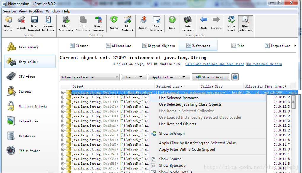Choose Show Source in context menu

click(x=208, y=159)
